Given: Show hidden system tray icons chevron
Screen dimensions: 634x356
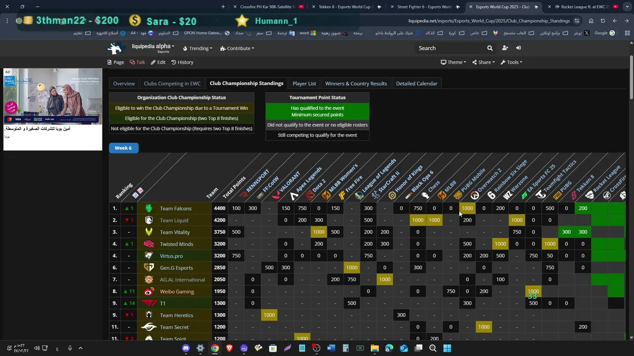Looking at the screenshot, I should pos(80,348).
